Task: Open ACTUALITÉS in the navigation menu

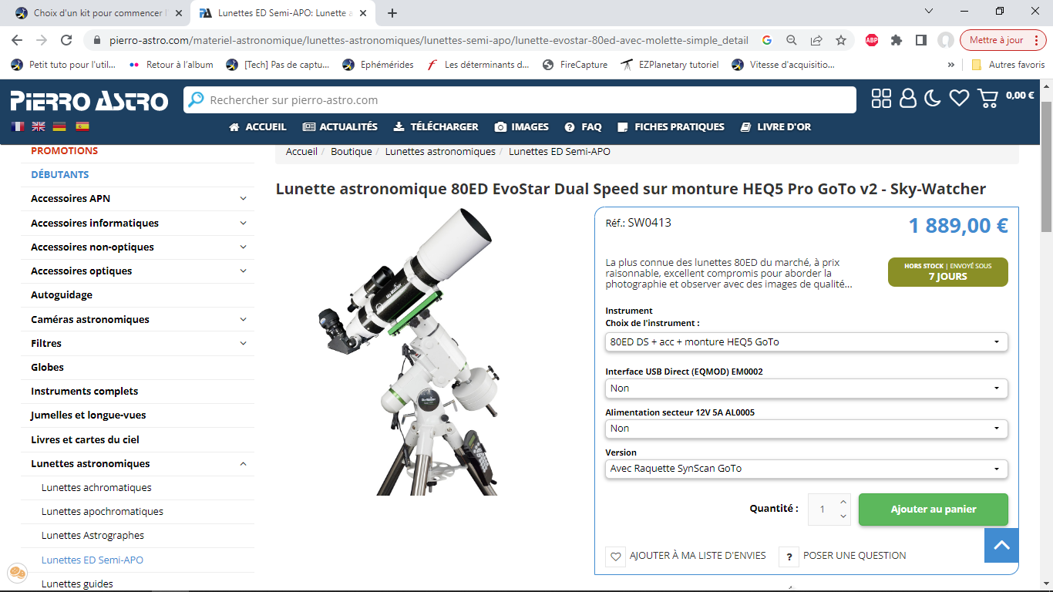Action: click(x=340, y=127)
